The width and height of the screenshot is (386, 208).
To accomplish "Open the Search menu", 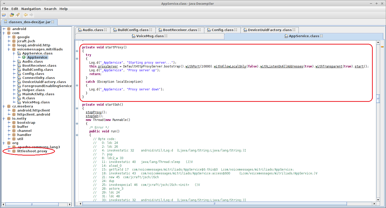I will (50, 9).
